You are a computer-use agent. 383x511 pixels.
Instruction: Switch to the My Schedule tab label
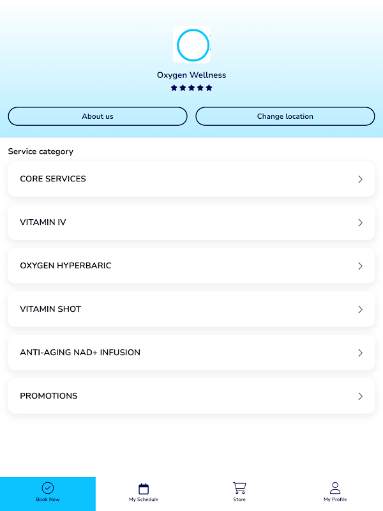[x=144, y=500]
